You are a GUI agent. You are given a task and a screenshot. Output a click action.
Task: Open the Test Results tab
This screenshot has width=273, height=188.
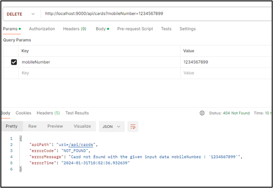tap(77, 113)
